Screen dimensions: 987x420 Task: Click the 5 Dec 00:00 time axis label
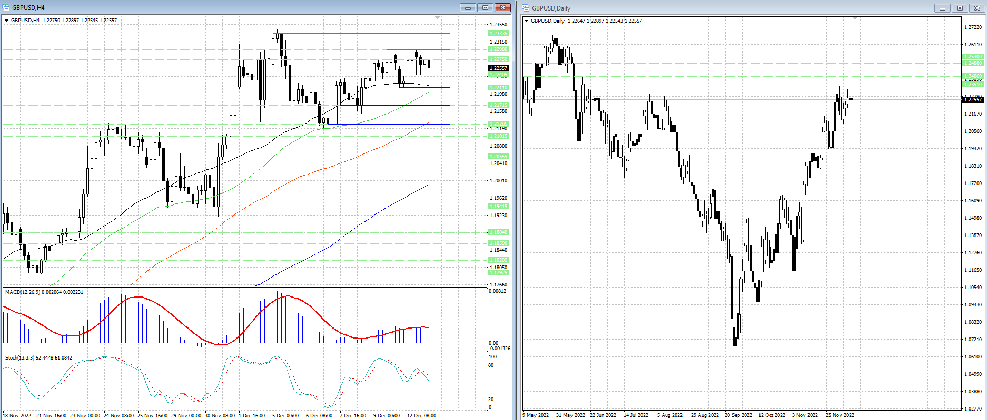(285, 415)
